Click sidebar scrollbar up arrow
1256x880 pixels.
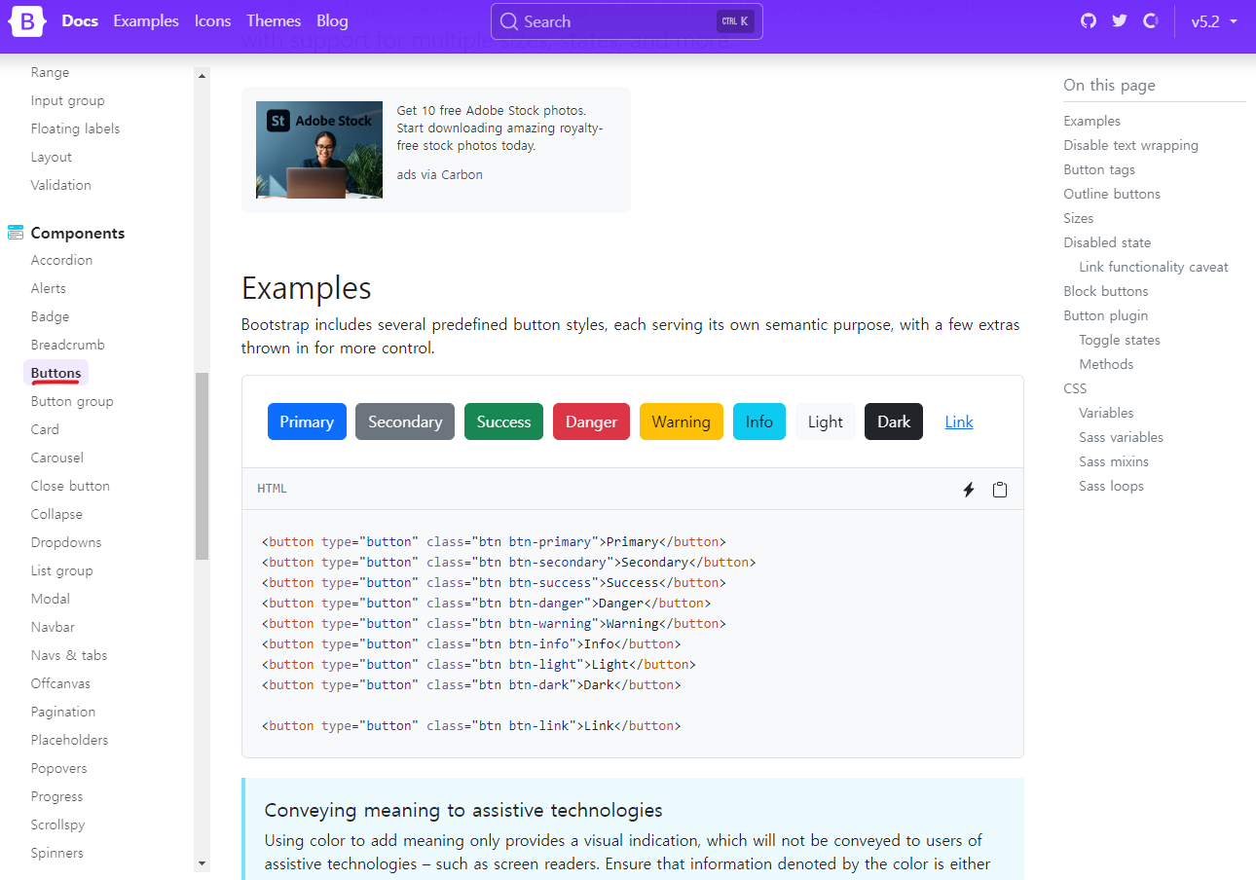tap(202, 75)
